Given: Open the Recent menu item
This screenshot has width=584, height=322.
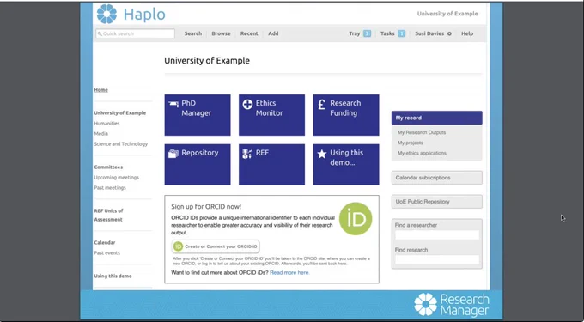Looking at the screenshot, I should 249,33.
